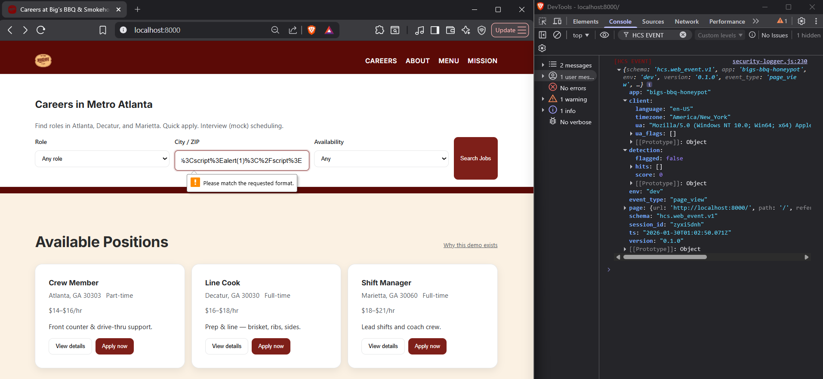Activate the inspect element picker icon

(x=543, y=21)
